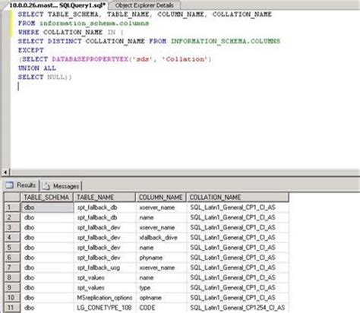Click the horizontal scrollbar left arrow

(x=5, y=172)
